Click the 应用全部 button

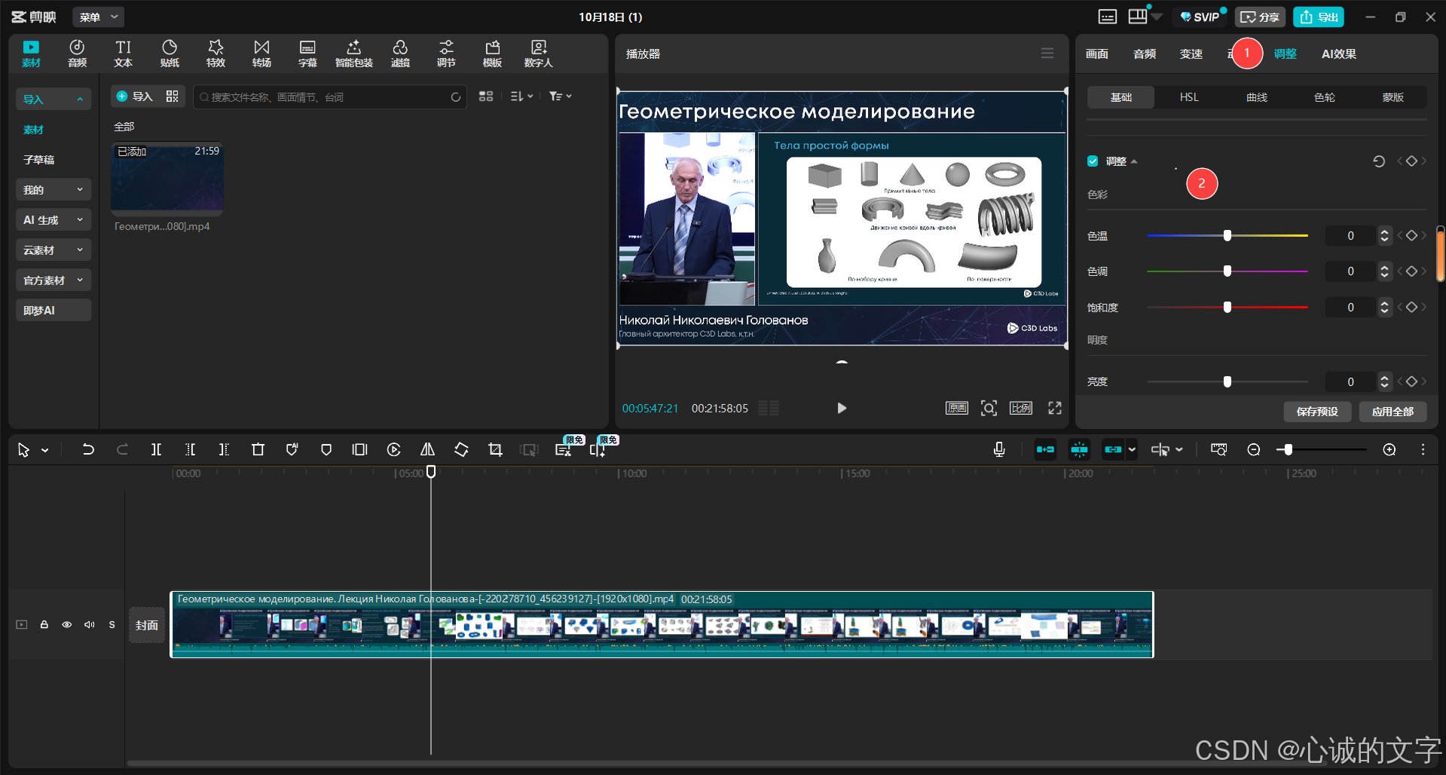coord(1393,412)
